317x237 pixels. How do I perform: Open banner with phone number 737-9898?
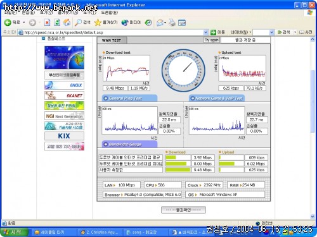tap(64, 146)
